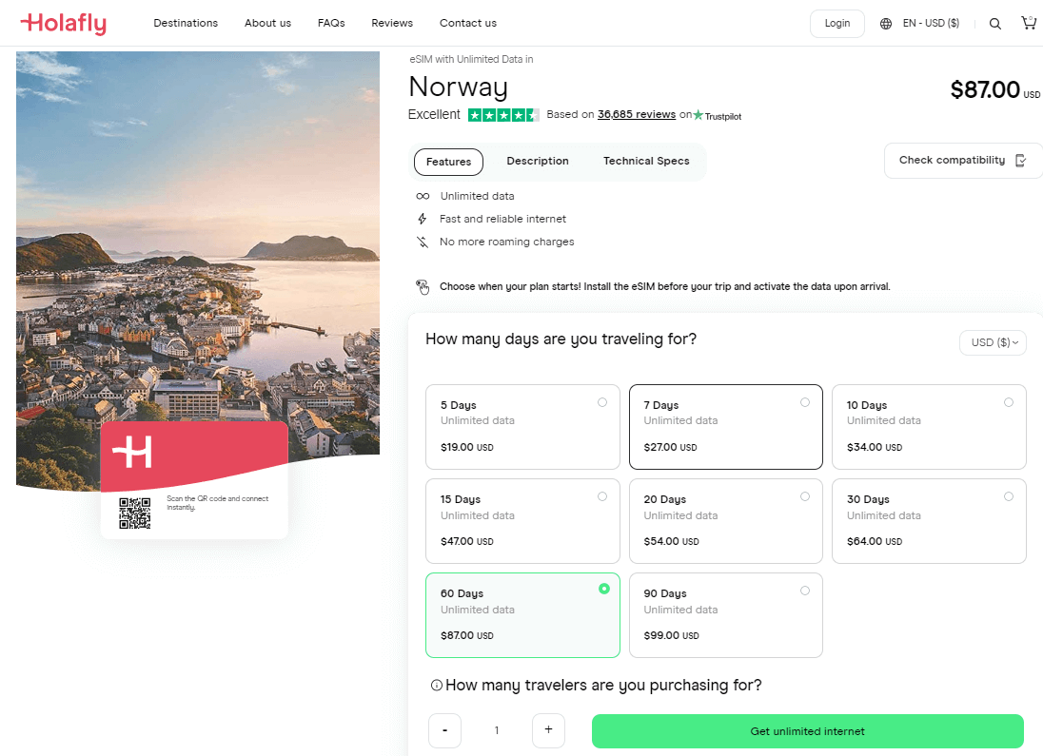This screenshot has height=756, width=1043.
Task: Open the search magnifier icon
Action: click(994, 24)
